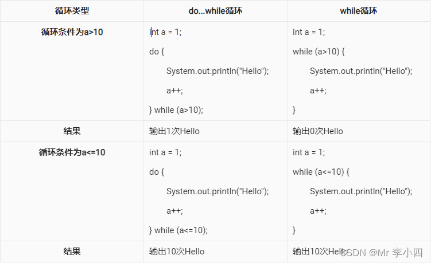
Task: Click 'do {' in the a<=10 row
Action: tap(157, 172)
